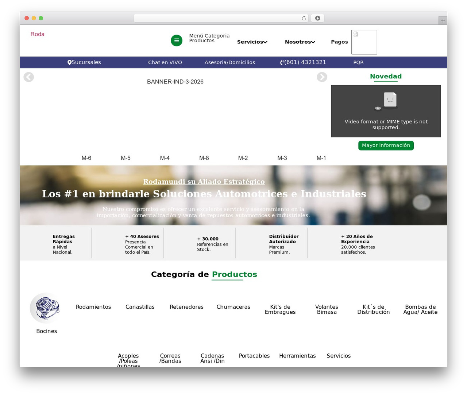
Task: Select banner thumbnail M-6
Action: [x=86, y=158]
